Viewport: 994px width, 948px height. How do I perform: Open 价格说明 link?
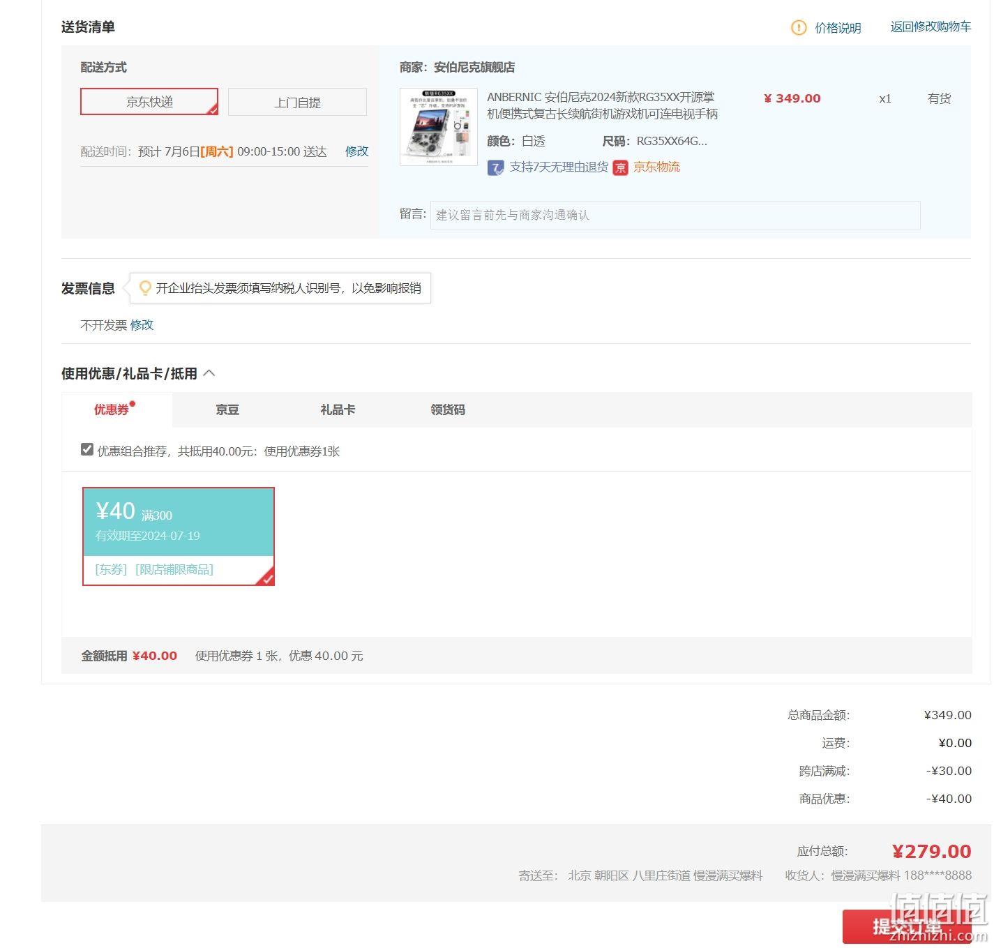coord(838,28)
